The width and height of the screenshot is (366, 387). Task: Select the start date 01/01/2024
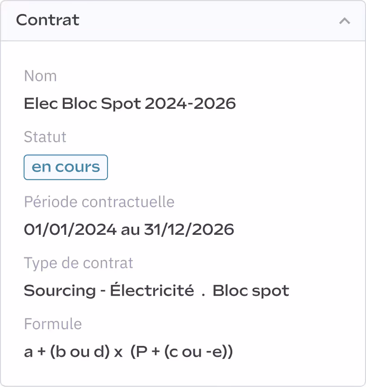tap(70, 230)
